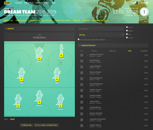This screenshot has width=153, height=130.
Task: Click FYLL LAGET AUTOMATISKT button
Action: (x=46, y=125)
